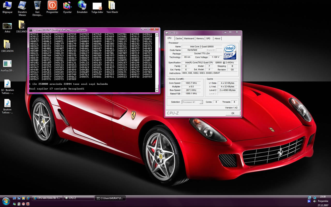
Task: Switch to CPU-Z taskbar button
Action: [x=79, y=198]
